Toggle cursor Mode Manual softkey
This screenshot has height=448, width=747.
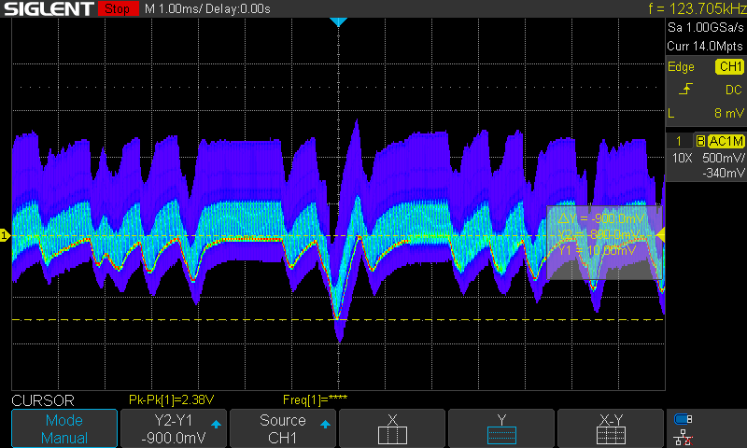click(x=63, y=428)
